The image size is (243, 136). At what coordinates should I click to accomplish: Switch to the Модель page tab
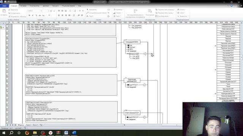point(21,125)
